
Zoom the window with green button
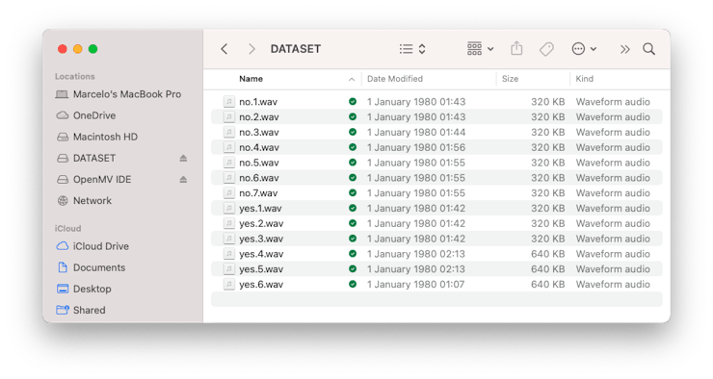coord(92,49)
